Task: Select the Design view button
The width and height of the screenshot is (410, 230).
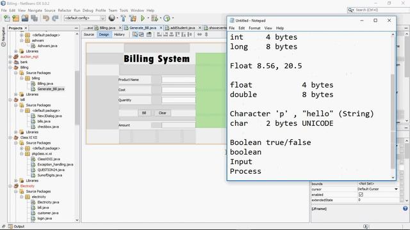Action: [104, 34]
